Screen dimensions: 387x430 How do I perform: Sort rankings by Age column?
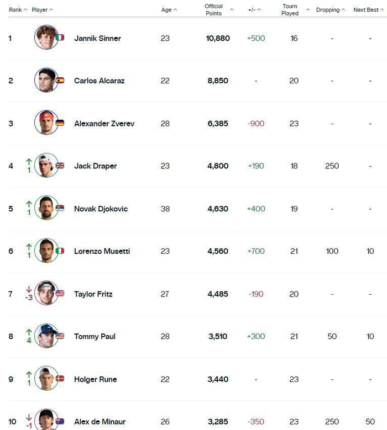(169, 10)
